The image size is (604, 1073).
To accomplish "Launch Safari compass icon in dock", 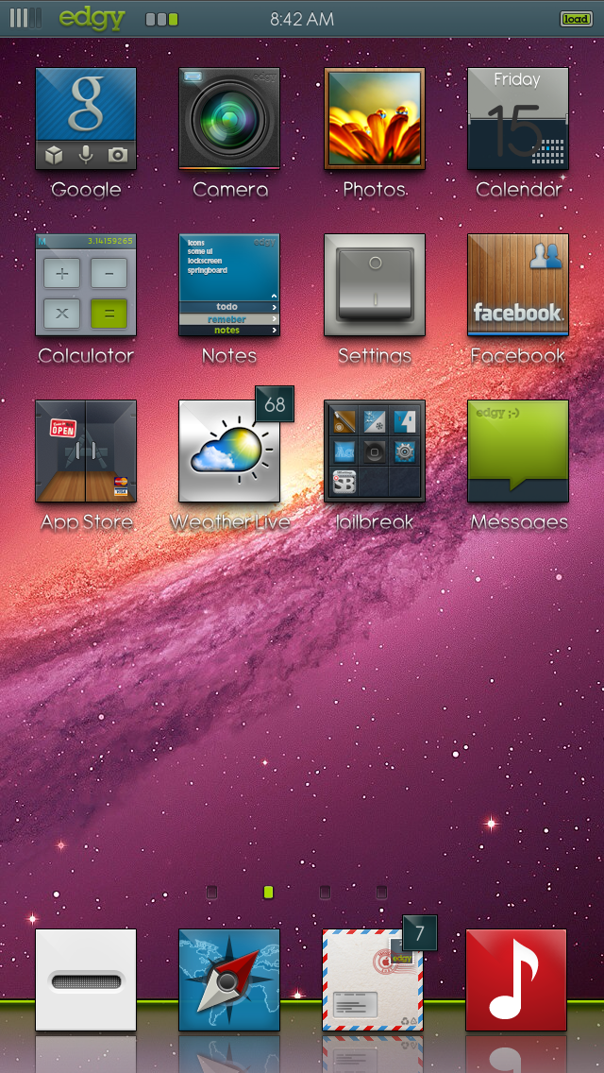I will 229,979.
